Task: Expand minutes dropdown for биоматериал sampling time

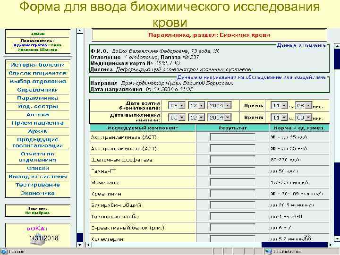Action: 308,105
